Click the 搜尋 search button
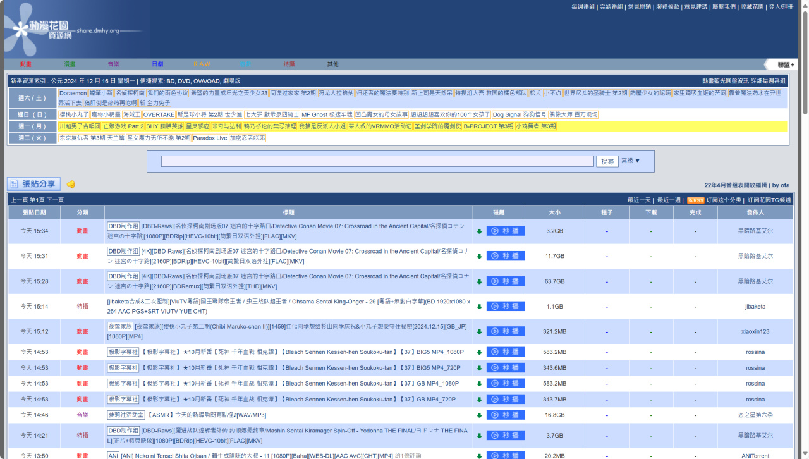This screenshot has width=809, height=459. point(607,161)
